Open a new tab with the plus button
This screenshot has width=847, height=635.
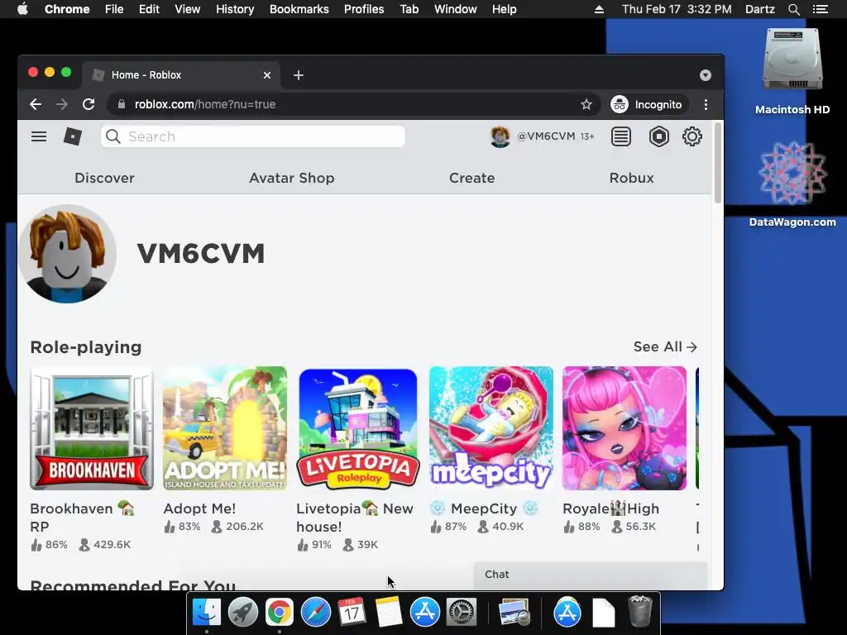[x=298, y=75]
